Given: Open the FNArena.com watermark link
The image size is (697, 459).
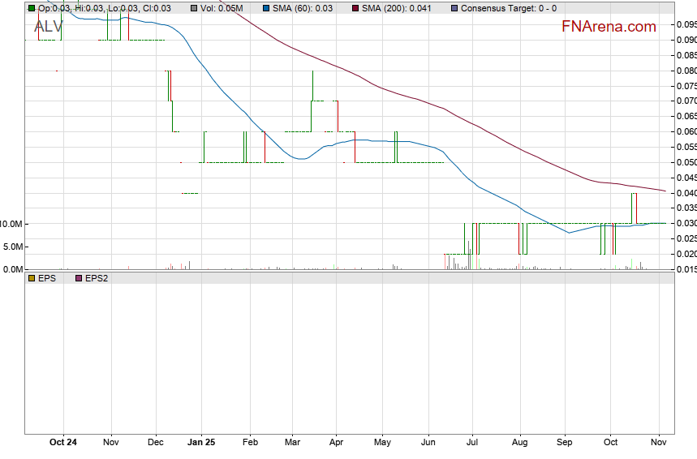Looking at the screenshot, I should [x=609, y=27].
